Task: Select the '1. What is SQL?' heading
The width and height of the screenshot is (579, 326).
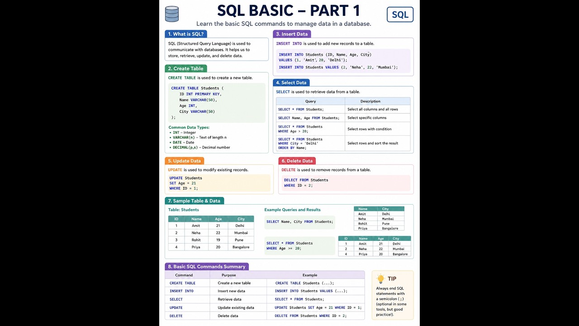Action: coord(186,34)
